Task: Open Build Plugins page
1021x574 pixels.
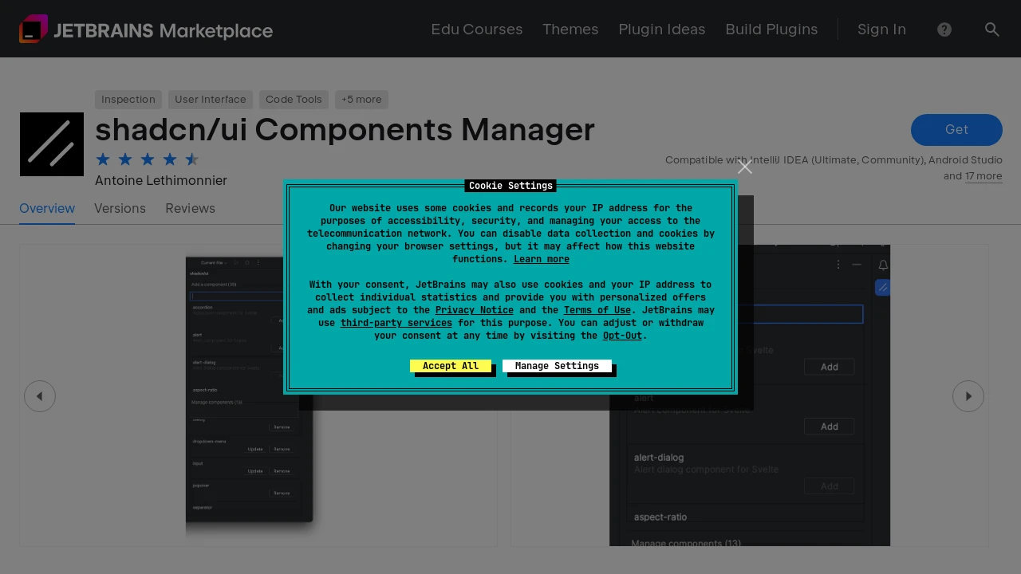Action: [771, 29]
